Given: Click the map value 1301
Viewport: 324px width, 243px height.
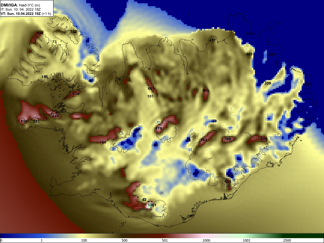Looking at the screenshot, I should (x=152, y=205).
